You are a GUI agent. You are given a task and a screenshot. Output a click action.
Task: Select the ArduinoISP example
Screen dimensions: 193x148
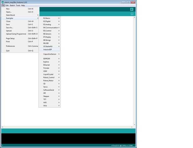(x=49, y=50)
